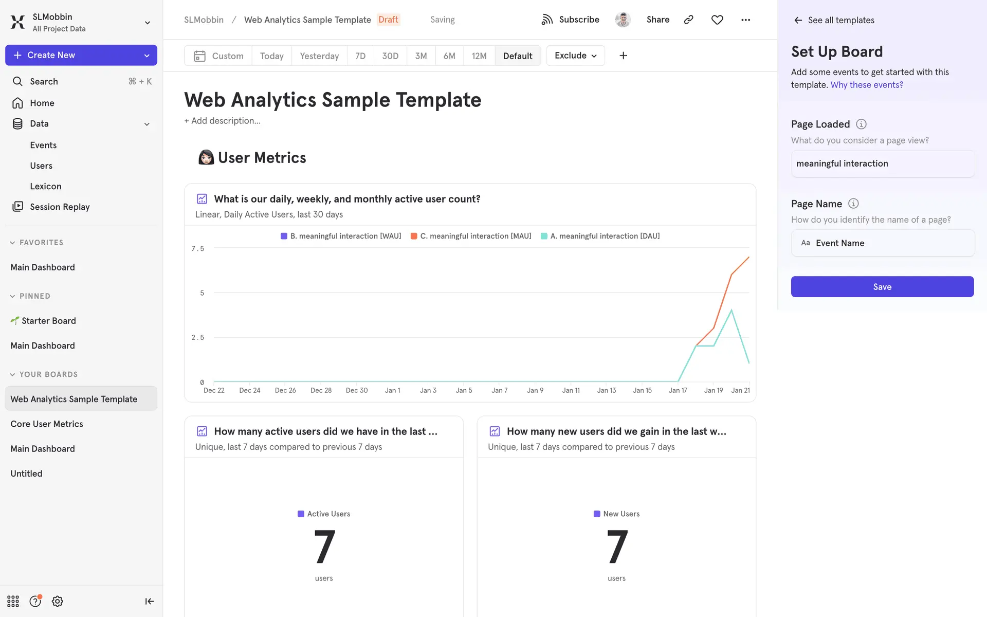Open Session Replay in sidebar
The height and width of the screenshot is (617, 987).
tap(60, 207)
